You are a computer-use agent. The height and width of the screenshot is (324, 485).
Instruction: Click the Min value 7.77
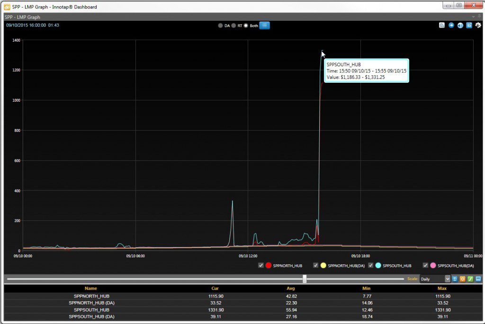pos(367,296)
